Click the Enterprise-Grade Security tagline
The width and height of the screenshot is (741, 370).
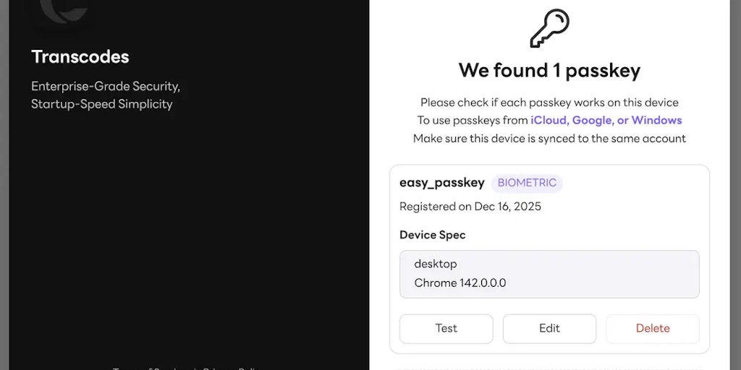(x=106, y=87)
